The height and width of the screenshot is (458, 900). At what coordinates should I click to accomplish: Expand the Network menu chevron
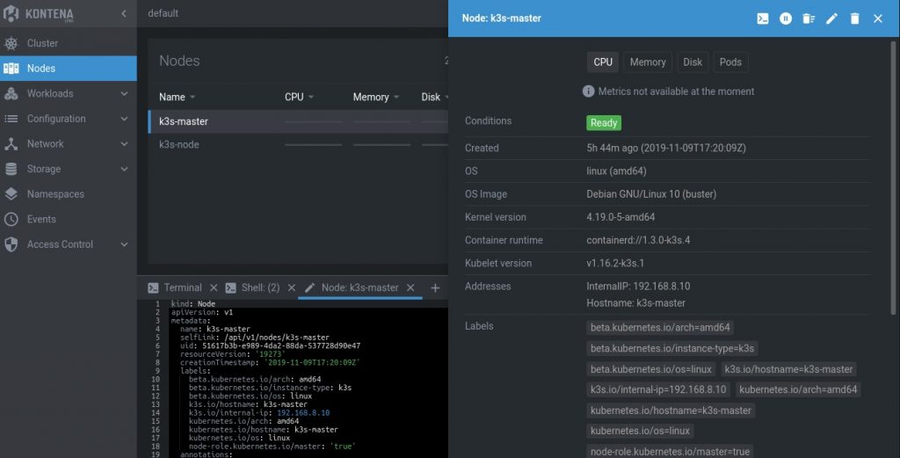(124, 144)
